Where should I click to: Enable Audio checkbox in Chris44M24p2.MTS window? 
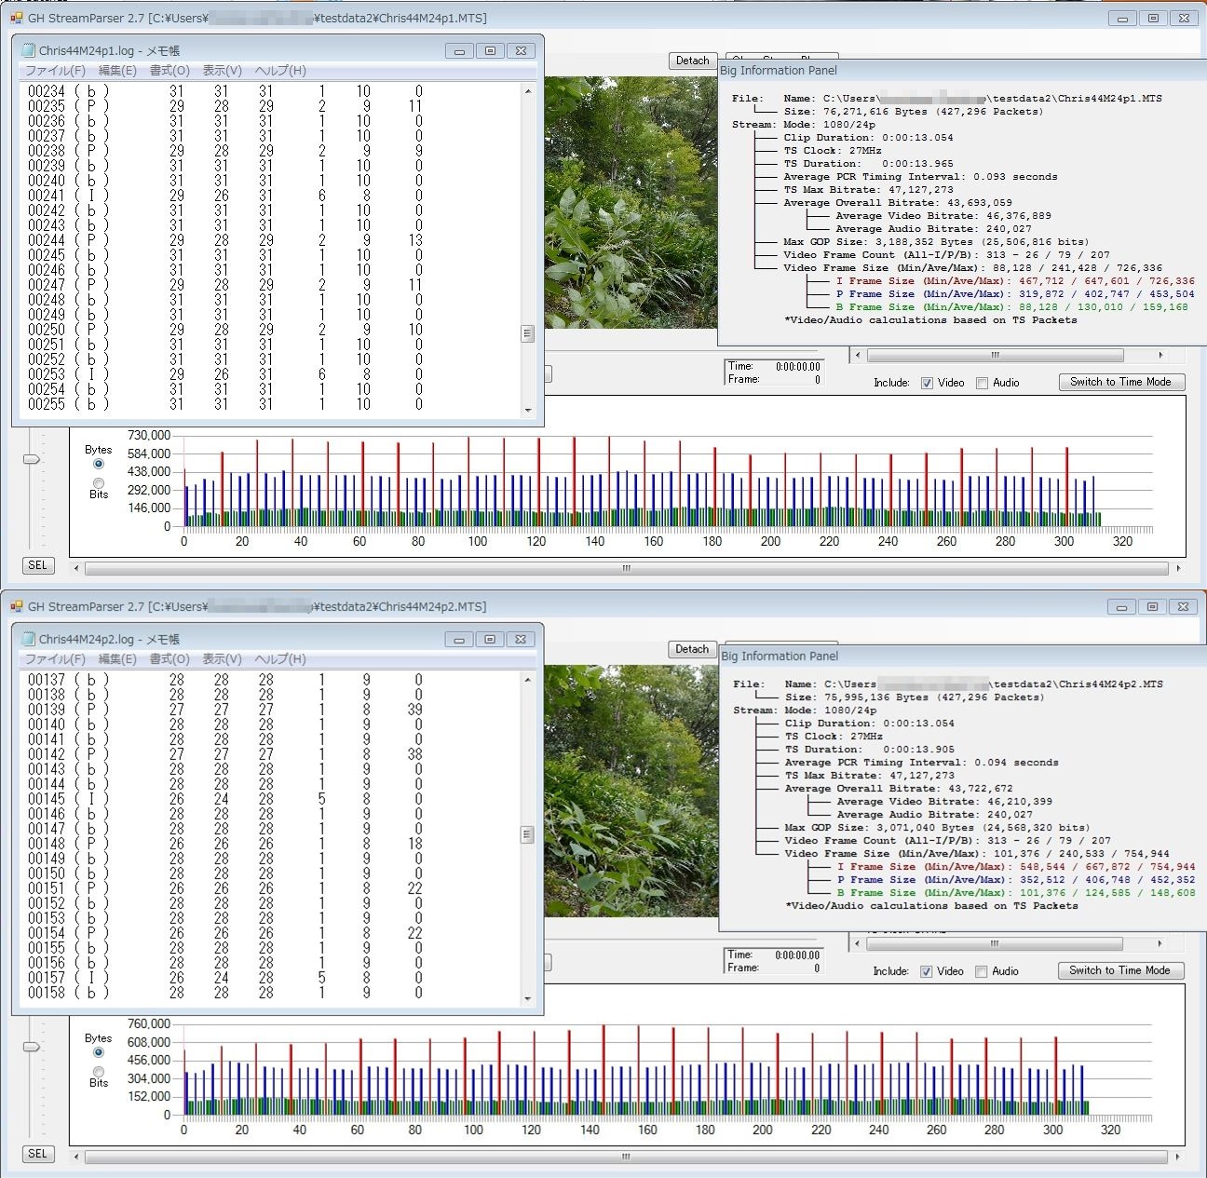click(981, 971)
